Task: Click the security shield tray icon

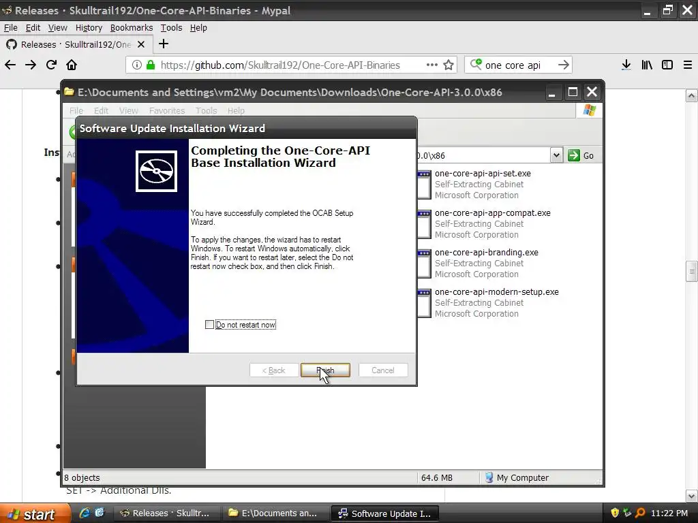Action: click(x=616, y=513)
